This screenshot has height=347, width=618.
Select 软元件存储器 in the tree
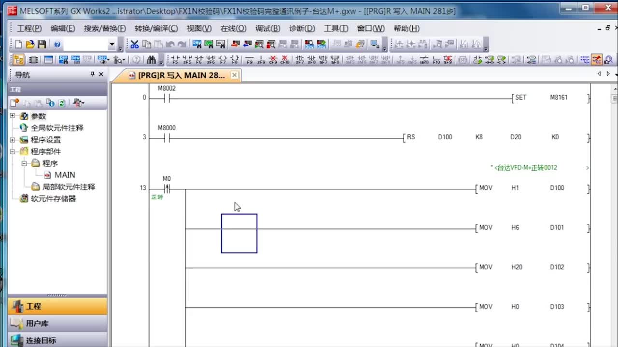click(53, 199)
